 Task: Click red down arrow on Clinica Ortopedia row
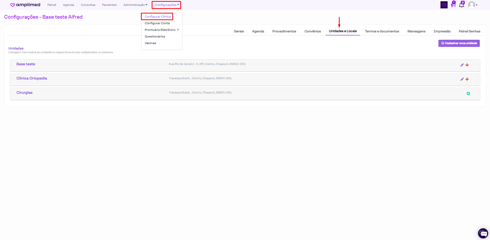click(x=467, y=79)
